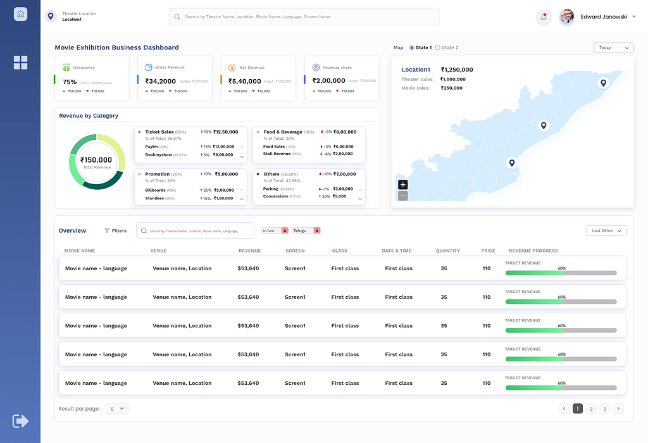Open the Last 24hrs dropdown

click(606, 230)
